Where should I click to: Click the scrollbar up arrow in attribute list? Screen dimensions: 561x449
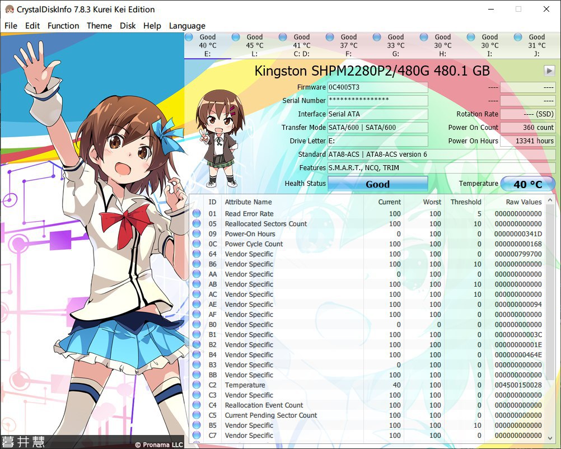tap(550, 200)
